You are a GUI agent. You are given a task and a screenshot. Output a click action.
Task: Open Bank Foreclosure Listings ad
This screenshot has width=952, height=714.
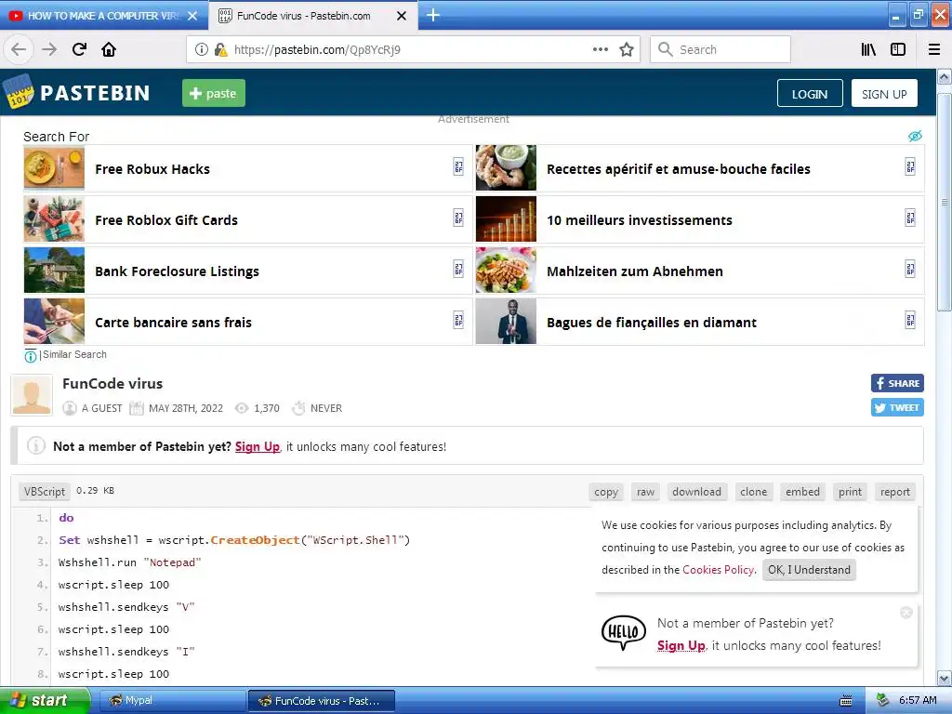[247, 271]
